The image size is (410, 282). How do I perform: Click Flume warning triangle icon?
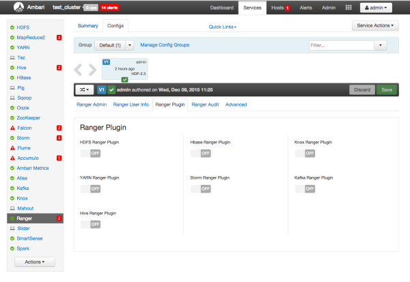[12, 148]
